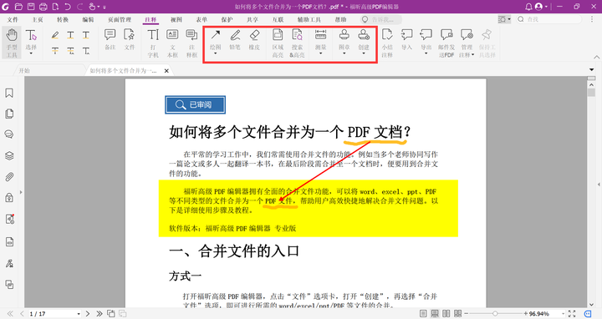Screen dimensions: 602x319
Task: Switch to the Edit (编辑) ribbon tab
Action: pyautogui.click(x=88, y=19)
